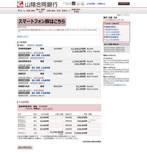Screen dimensions: 147x152
Task: Open the 住宅ローン menu item
Action: [x=66, y=11]
